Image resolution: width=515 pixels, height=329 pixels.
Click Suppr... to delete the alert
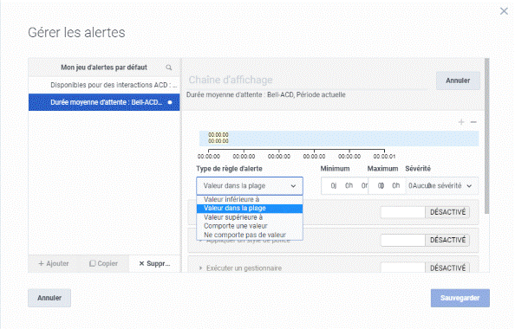click(154, 263)
